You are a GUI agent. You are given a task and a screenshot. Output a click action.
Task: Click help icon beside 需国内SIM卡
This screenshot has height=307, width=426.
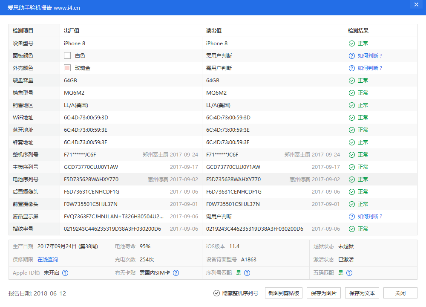point(176,273)
